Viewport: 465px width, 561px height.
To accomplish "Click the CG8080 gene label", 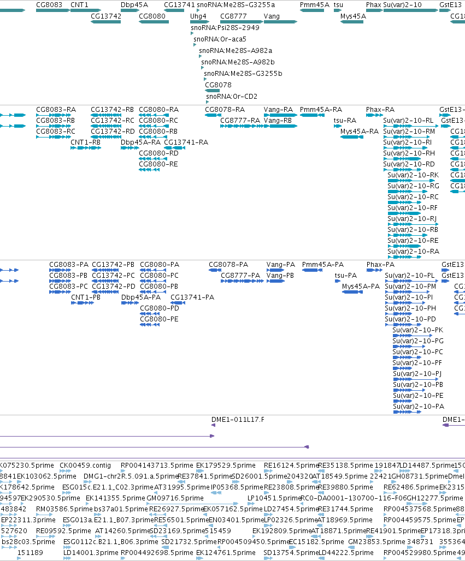I will [152, 16].
